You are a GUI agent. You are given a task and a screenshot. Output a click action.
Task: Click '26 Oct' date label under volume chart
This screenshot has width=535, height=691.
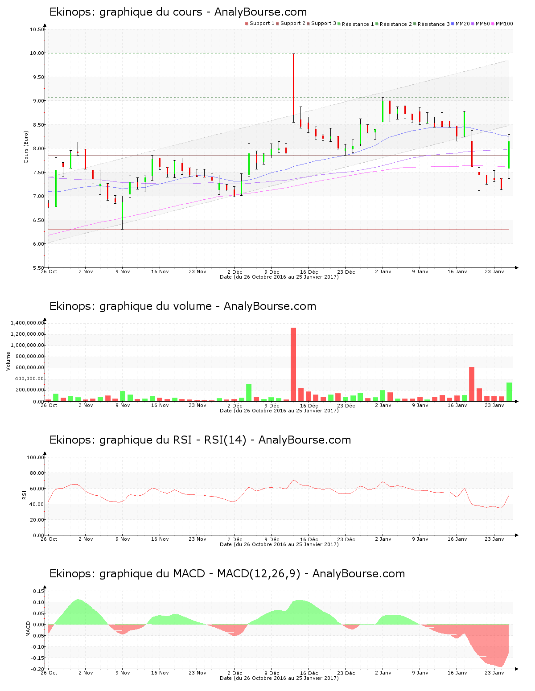[49, 405]
